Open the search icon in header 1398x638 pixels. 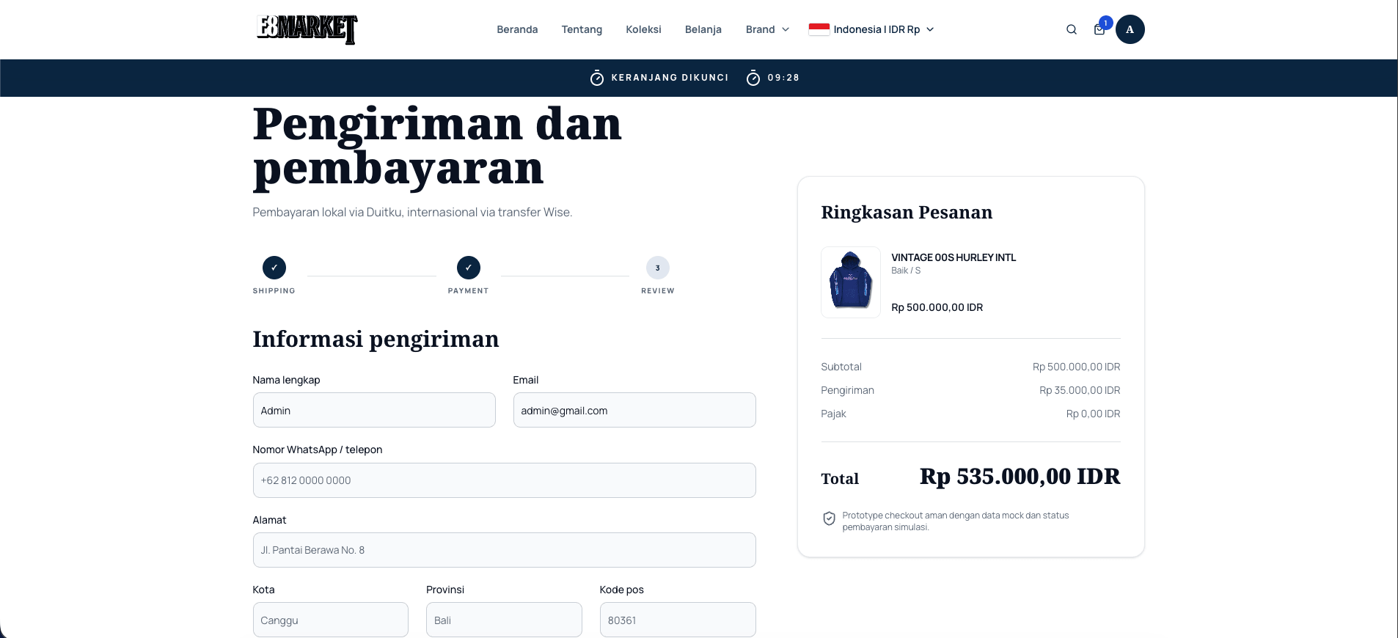1072,29
